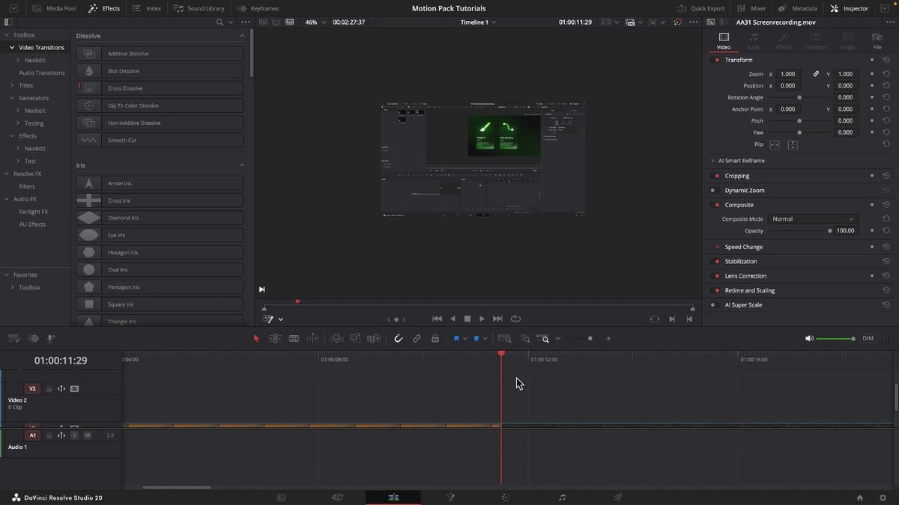Collapse the Dissolve transitions group

[242, 36]
